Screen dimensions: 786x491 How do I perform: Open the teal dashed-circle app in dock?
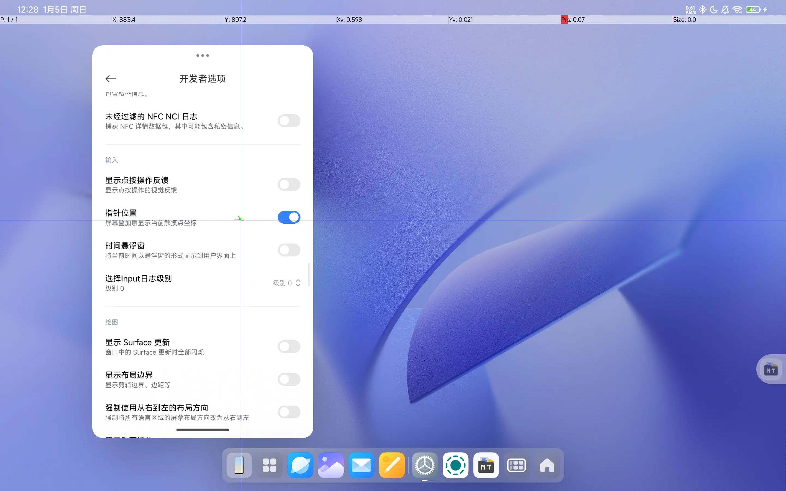[x=455, y=465]
